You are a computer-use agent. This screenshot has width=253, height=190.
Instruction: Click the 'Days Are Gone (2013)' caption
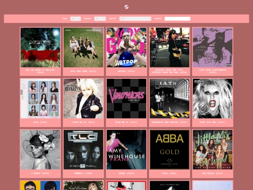click(x=83, y=71)
